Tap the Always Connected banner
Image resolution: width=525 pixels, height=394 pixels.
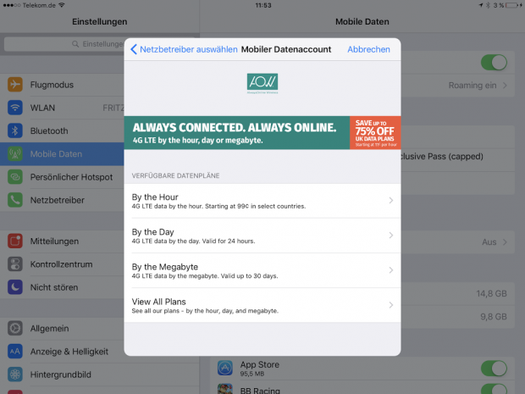237,133
